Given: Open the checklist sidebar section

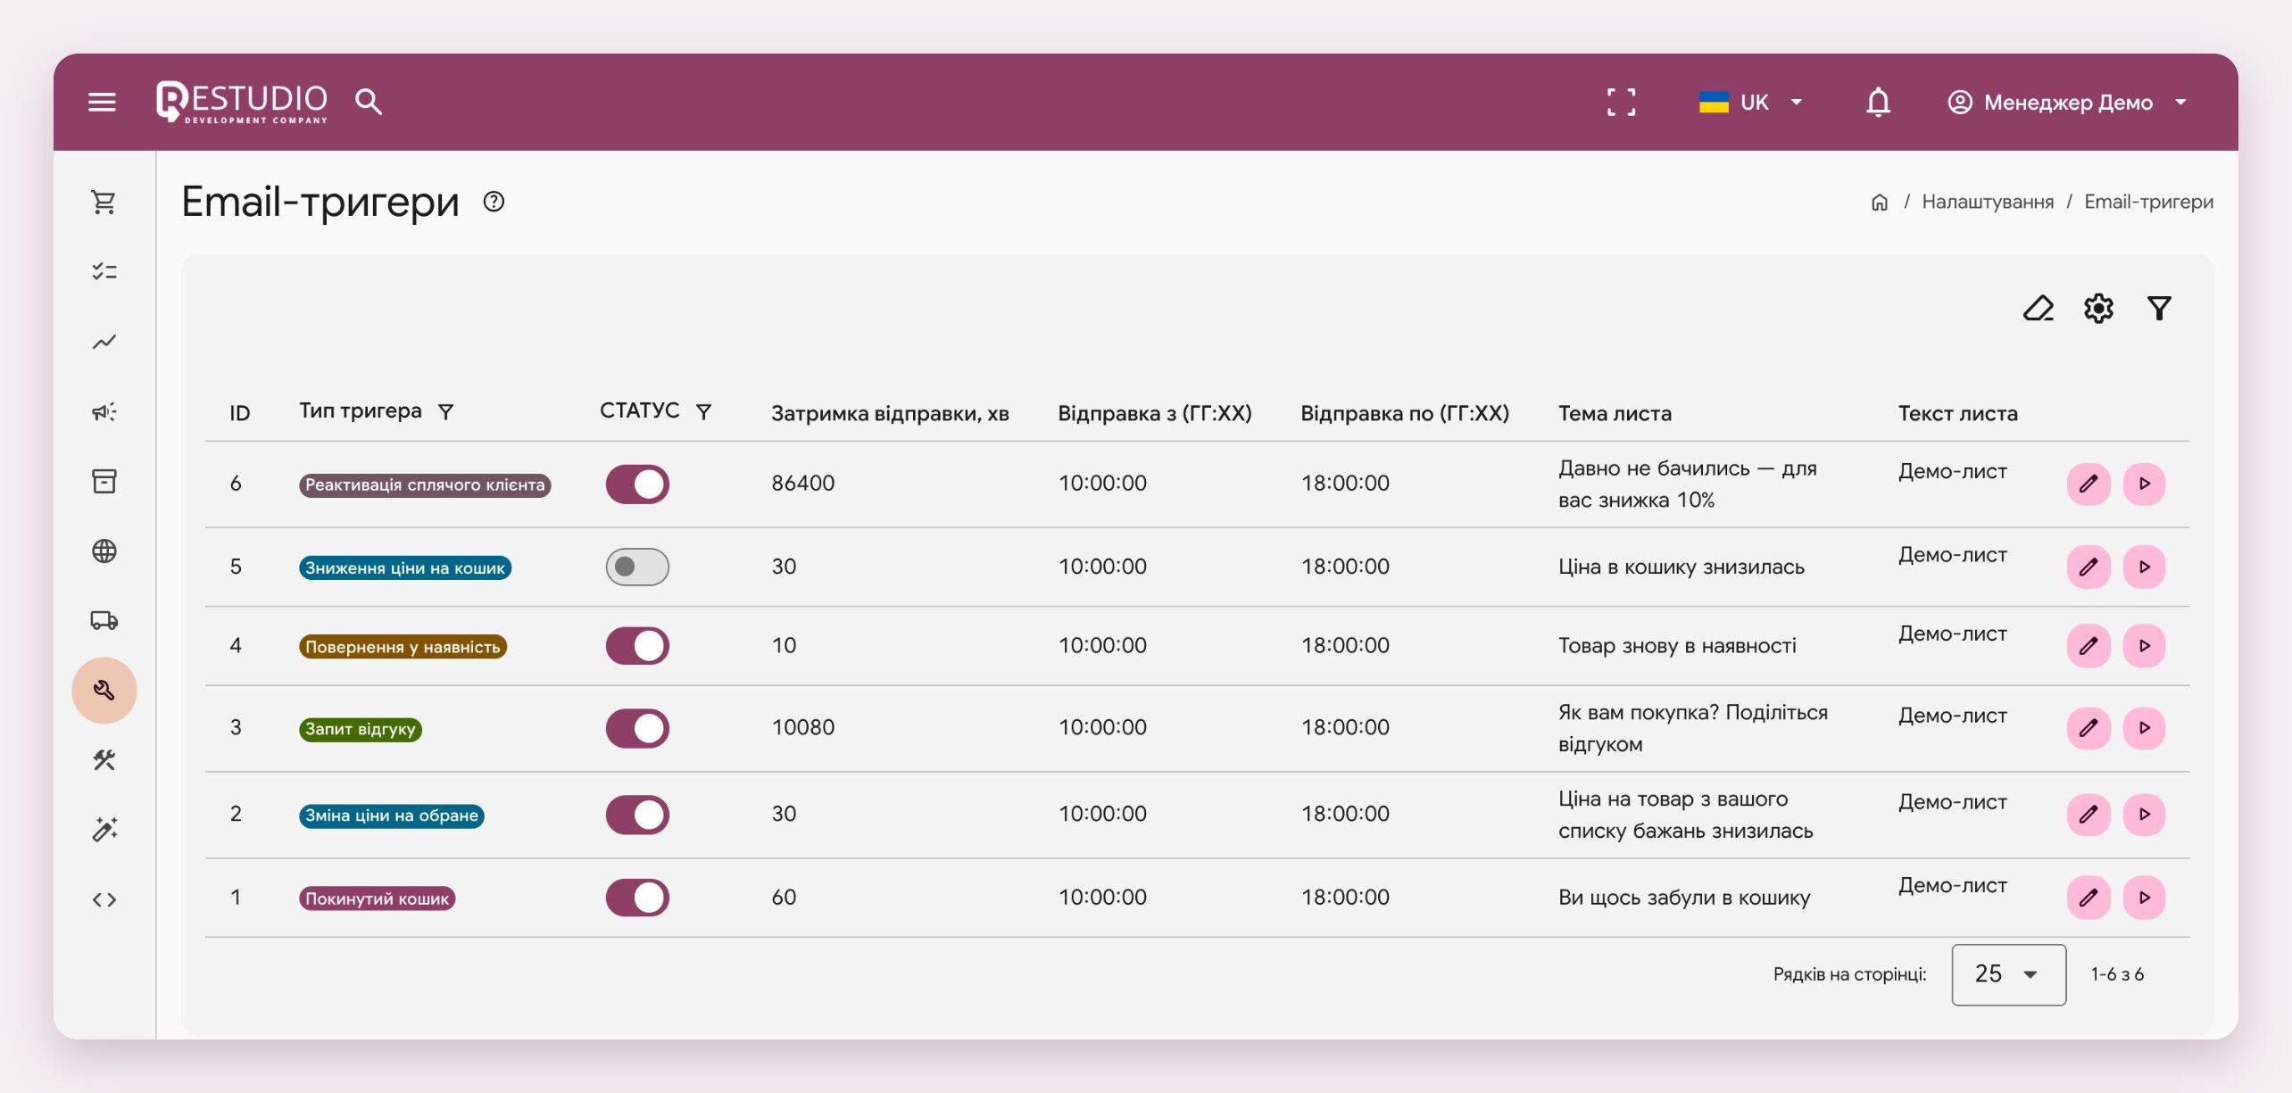Looking at the screenshot, I should point(104,271).
